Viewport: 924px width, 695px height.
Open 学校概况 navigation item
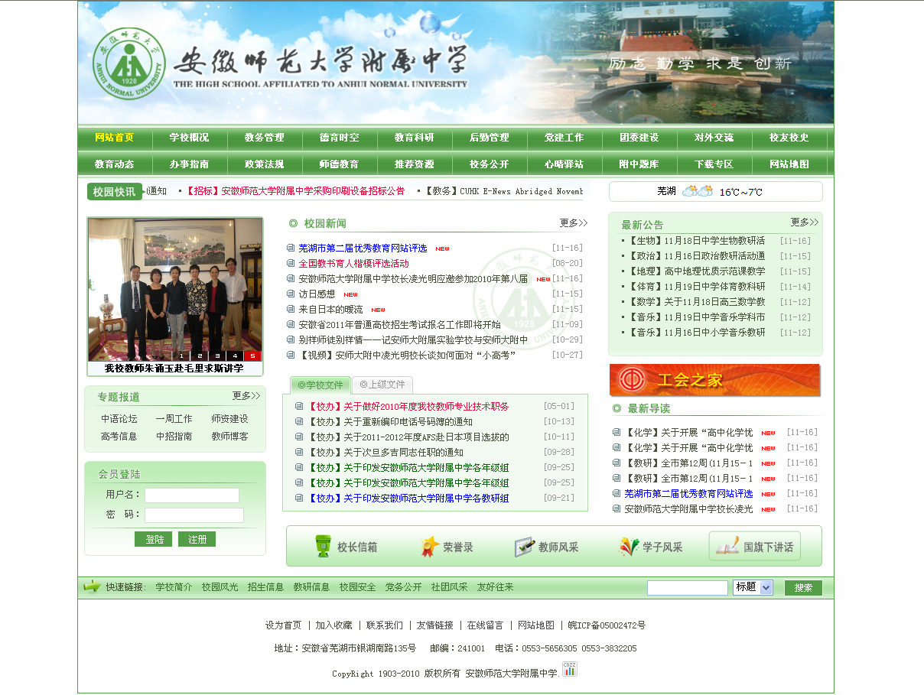(189, 138)
